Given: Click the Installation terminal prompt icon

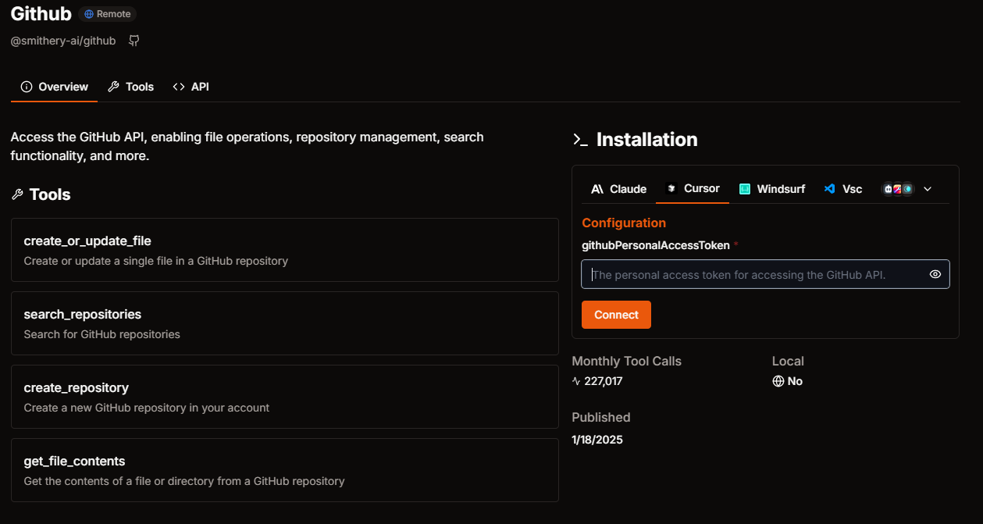Looking at the screenshot, I should coord(580,140).
